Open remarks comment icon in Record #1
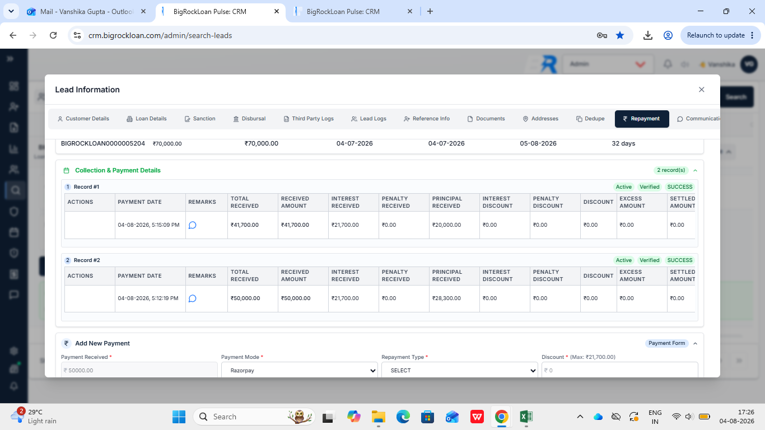 [193, 225]
